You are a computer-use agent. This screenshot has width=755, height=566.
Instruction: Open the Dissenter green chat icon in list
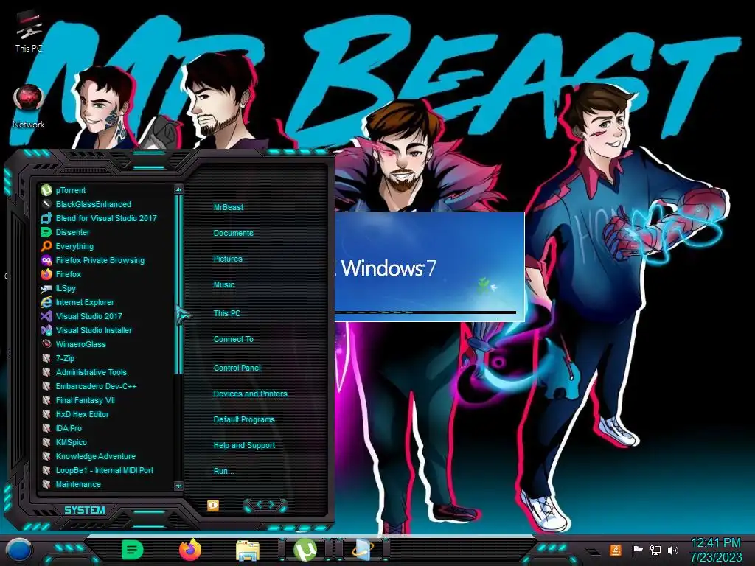tap(46, 232)
